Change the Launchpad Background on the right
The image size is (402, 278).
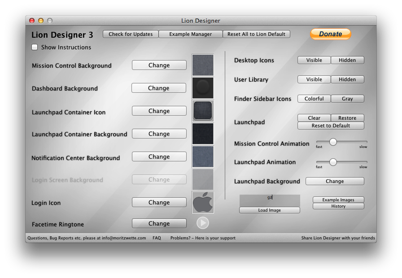coord(335,181)
